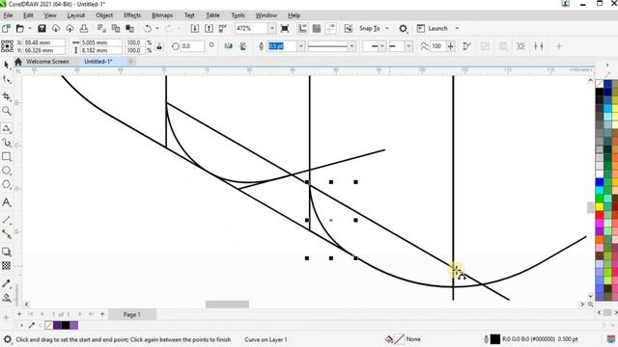
Task: Click the Launch button
Action: 433,28
